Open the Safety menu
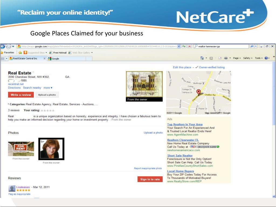Viewport: 276px width, 207px height. pos(248,58)
